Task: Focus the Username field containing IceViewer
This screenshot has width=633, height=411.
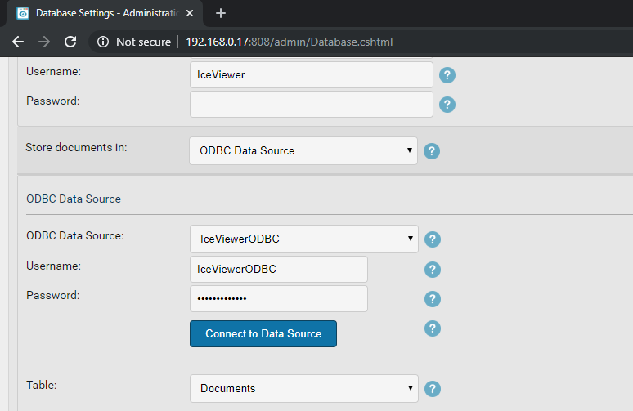Action: [x=312, y=74]
